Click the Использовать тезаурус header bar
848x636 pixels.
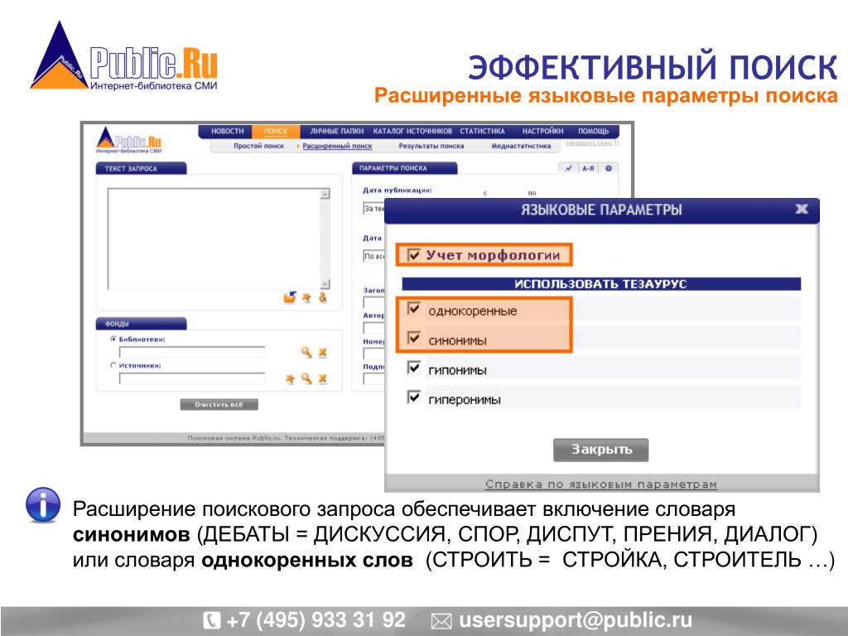coord(601,284)
